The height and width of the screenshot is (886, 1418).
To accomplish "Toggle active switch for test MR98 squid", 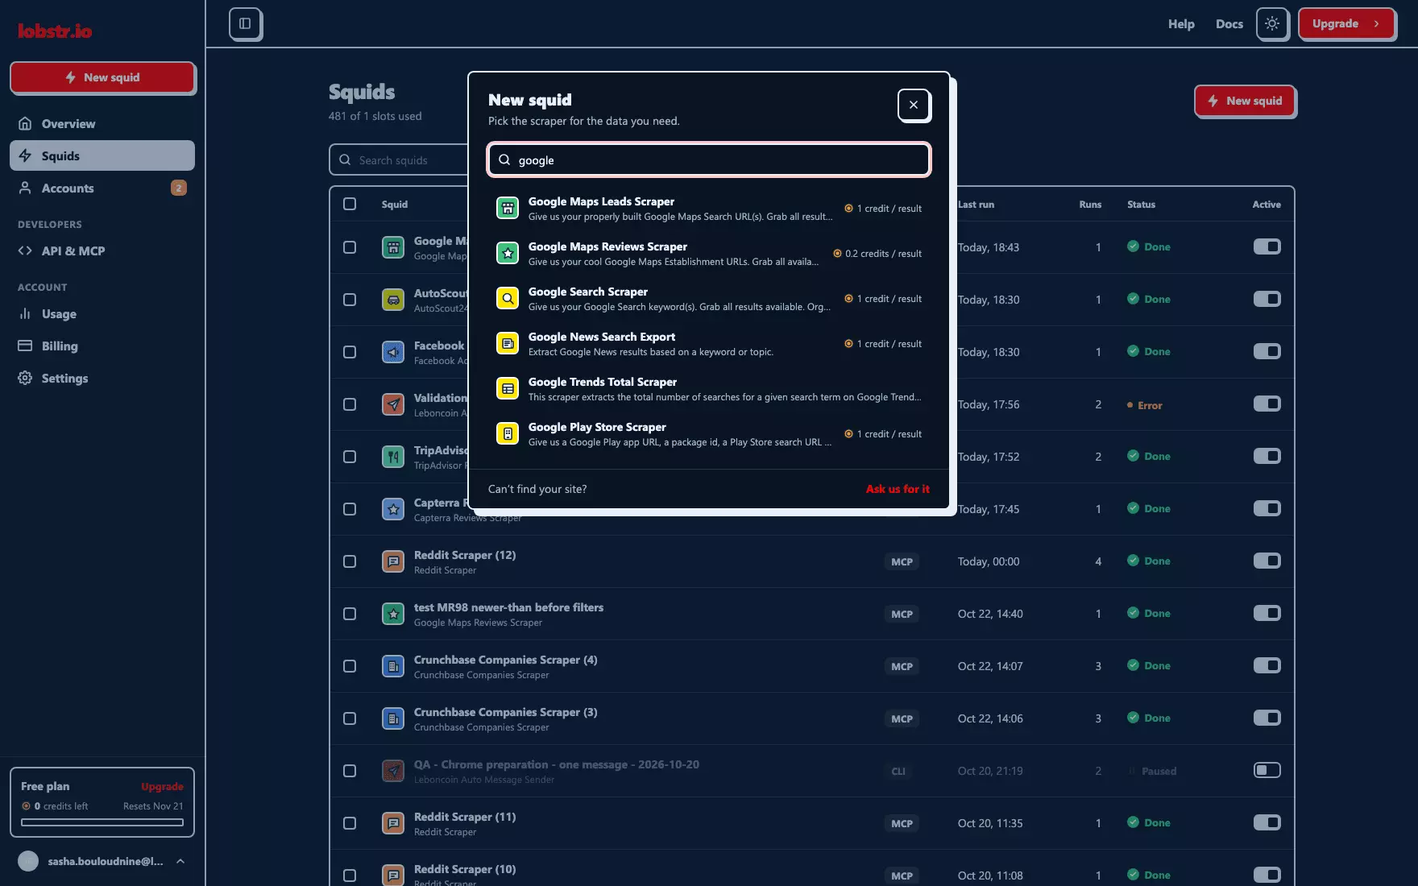I will (x=1267, y=613).
